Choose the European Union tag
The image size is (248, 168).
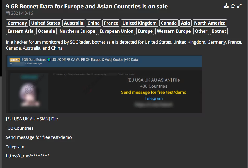coord(116,31)
